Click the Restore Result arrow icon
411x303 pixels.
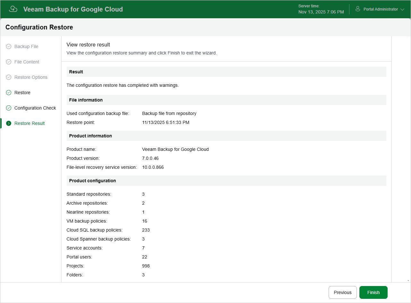[x=9, y=123]
